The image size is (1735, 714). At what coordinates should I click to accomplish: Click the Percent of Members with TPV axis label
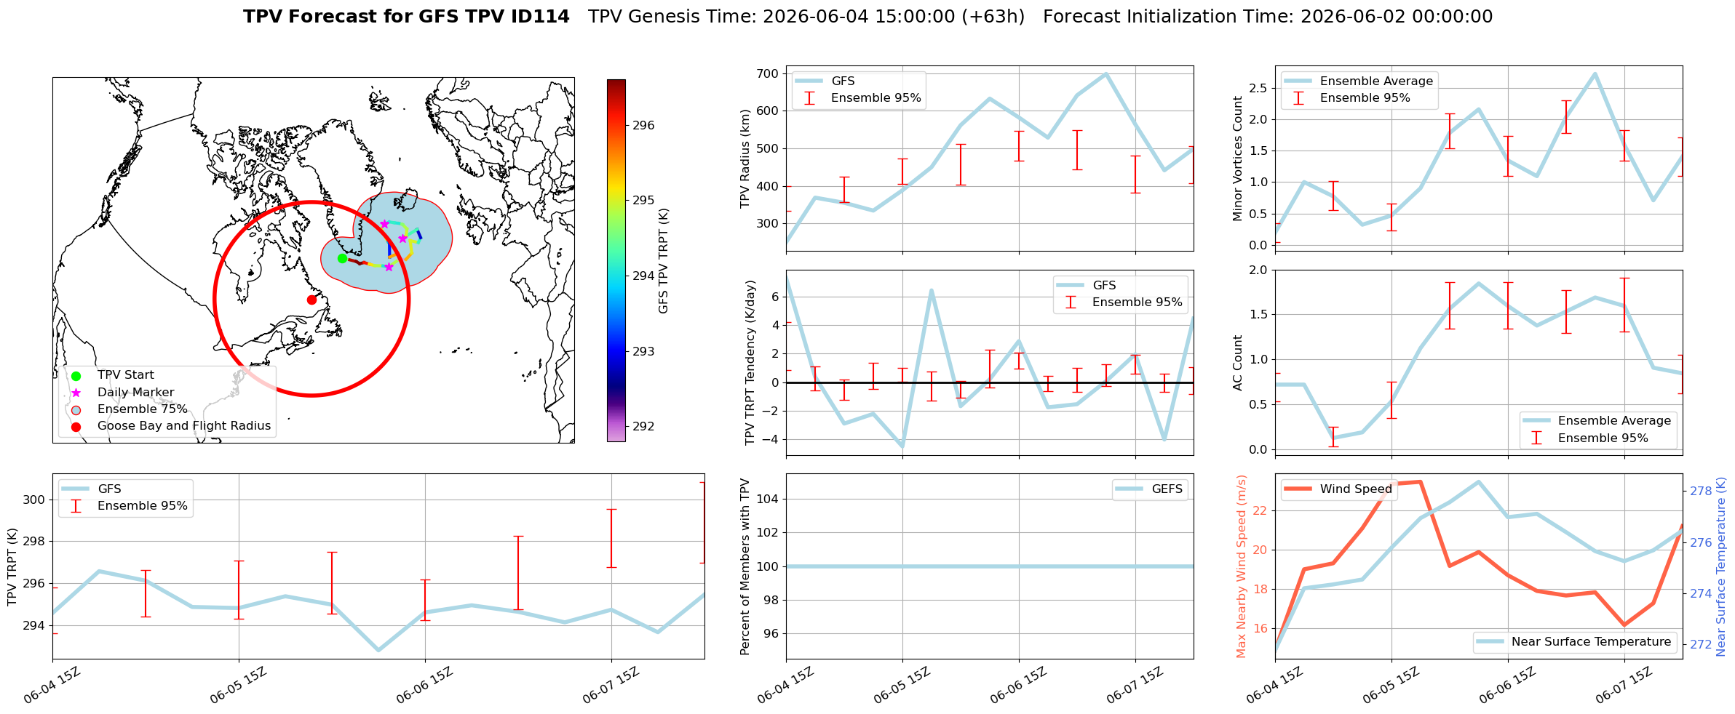745,566
